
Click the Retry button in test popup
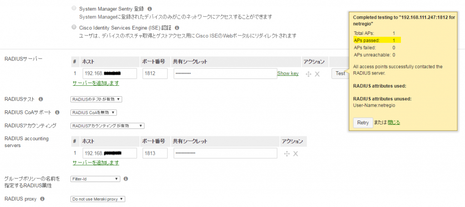[363, 123]
